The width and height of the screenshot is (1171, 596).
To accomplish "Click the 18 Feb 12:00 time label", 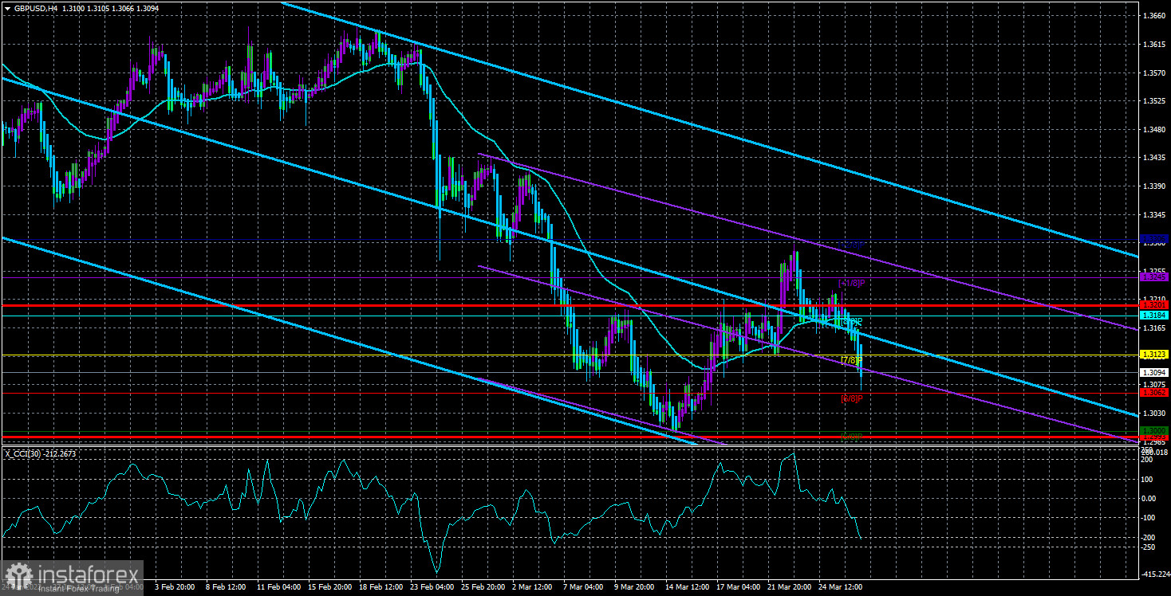I will 381,587.
